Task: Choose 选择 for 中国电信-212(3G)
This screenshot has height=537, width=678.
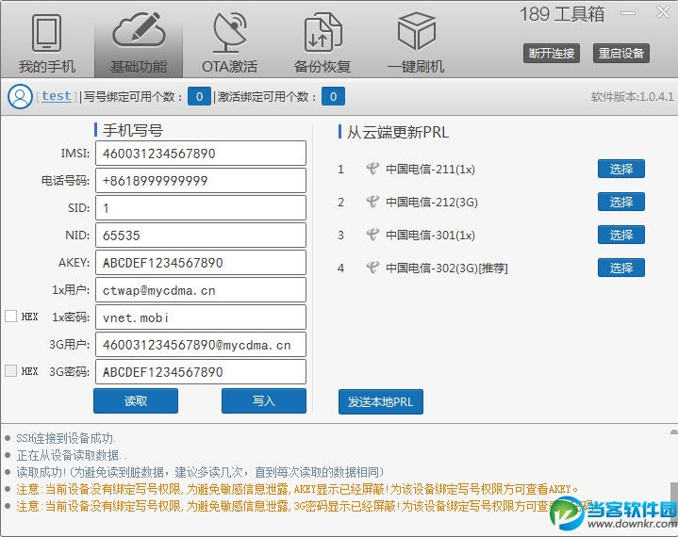Action: [x=621, y=202]
